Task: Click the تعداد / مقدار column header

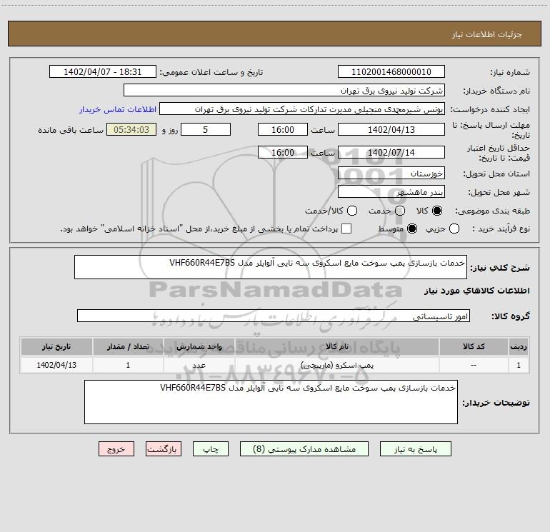Action: 128,346
